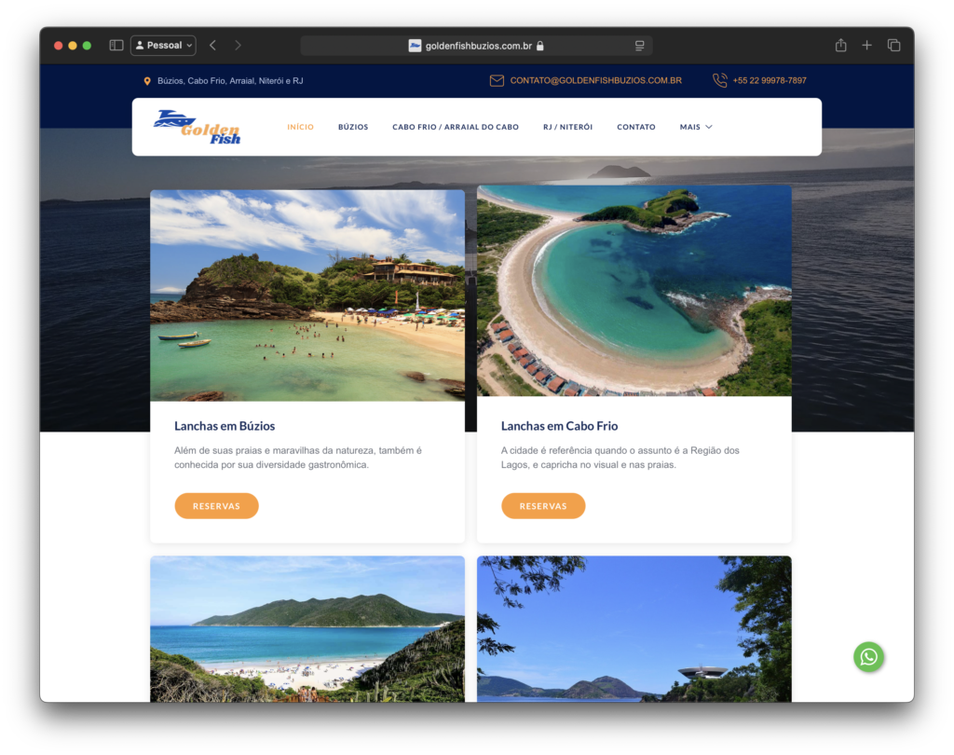Open CABO FRIO / ARRAIAL DO CABO menu
Viewport: 954px width, 755px height.
pos(456,127)
